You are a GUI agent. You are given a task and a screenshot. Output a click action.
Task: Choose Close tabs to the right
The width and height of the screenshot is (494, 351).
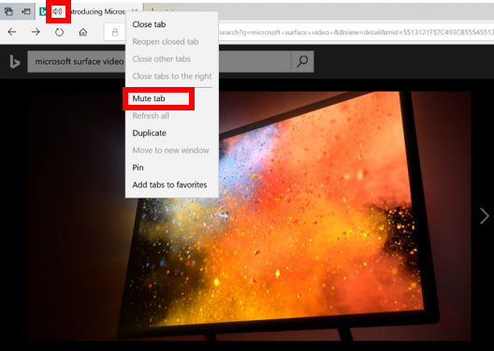click(172, 76)
